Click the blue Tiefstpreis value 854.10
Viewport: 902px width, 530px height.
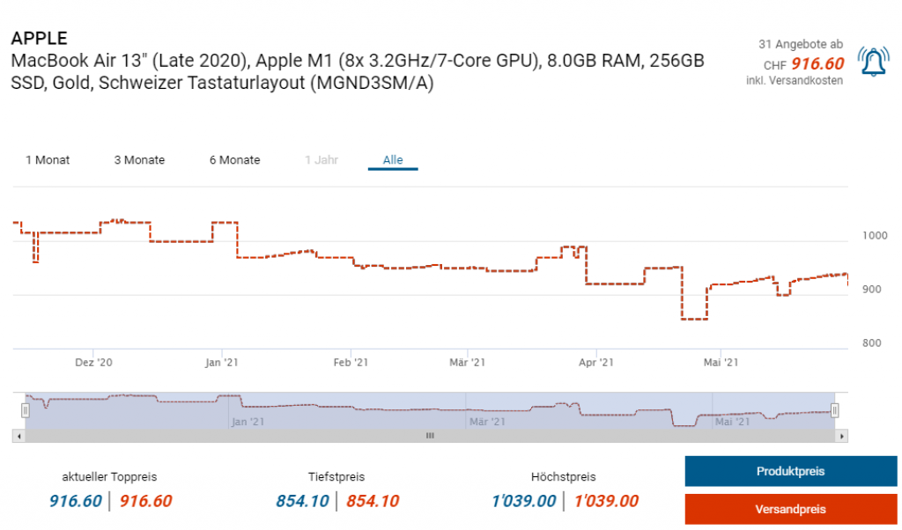click(x=302, y=501)
